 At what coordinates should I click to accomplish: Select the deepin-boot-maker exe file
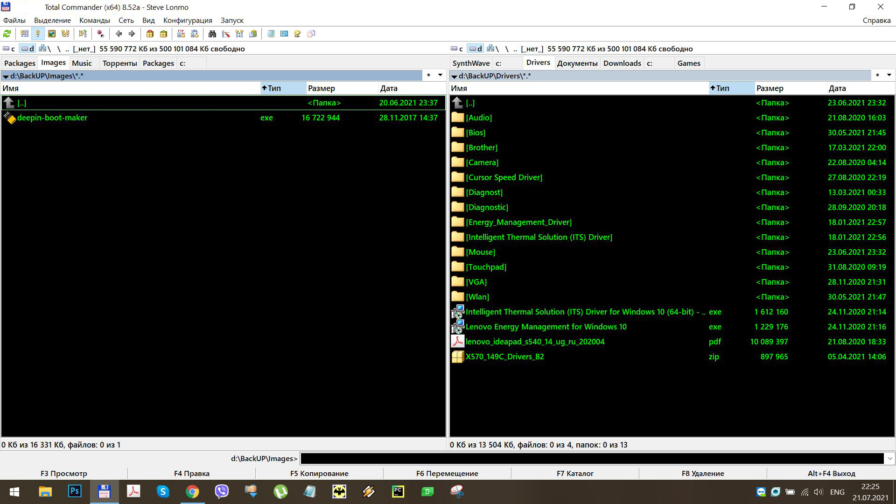52,117
